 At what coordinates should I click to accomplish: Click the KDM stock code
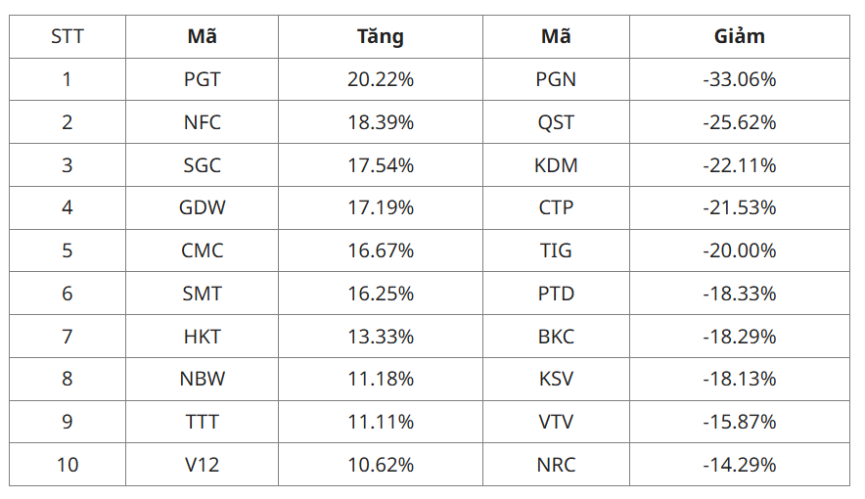556,165
